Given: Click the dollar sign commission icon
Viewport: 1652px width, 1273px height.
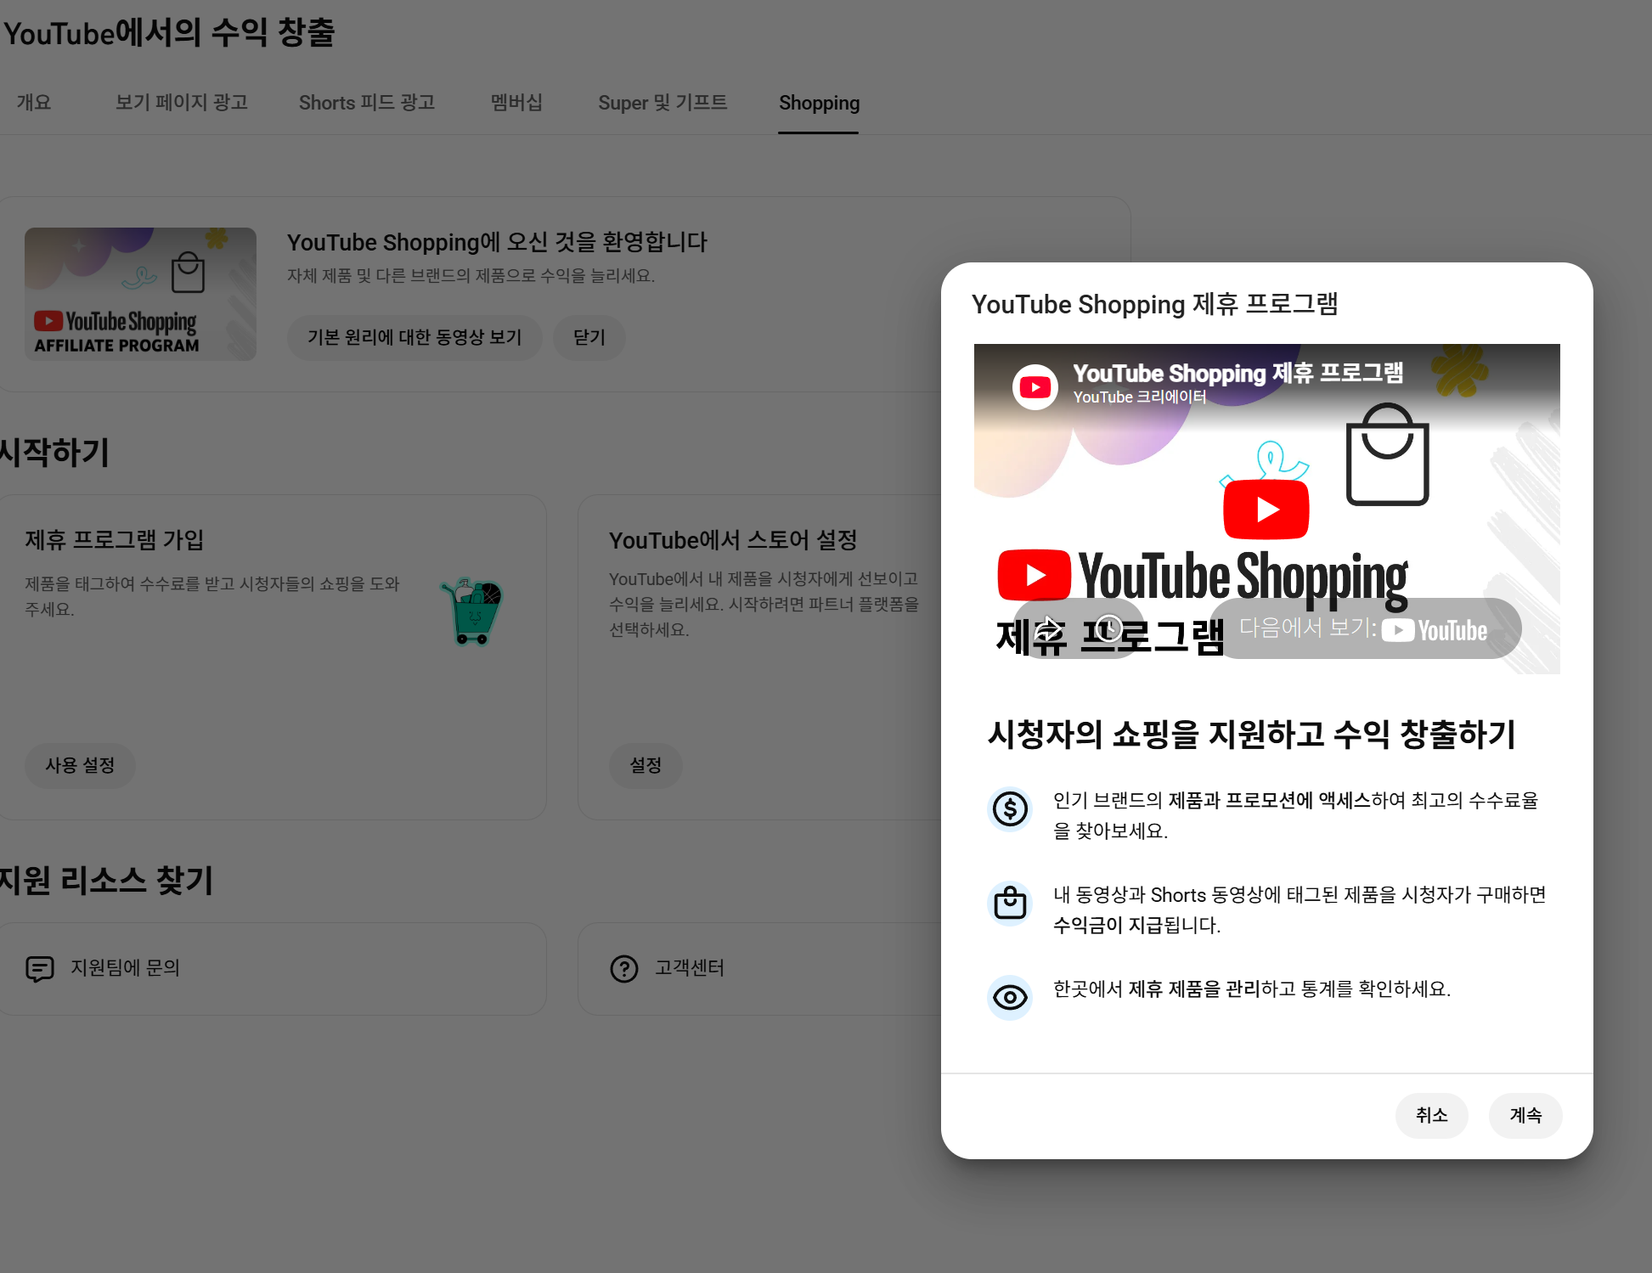Looking at the screenshot, I should [x=1010, y=809].
